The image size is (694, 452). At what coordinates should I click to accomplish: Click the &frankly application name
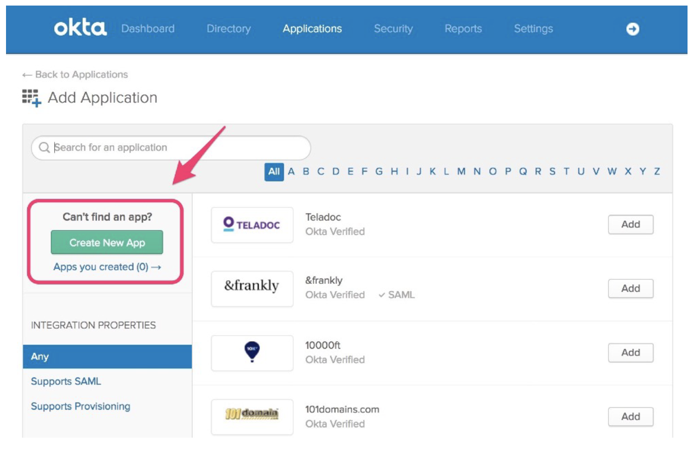pos(324,281)
